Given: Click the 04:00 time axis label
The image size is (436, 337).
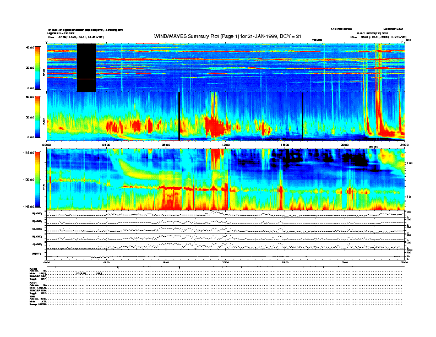Looking at the screenshot, I should click(x=106, y=145).
